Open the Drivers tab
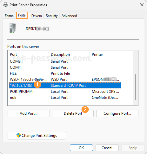Screen dimensions: 147x154 click(37, 16)
